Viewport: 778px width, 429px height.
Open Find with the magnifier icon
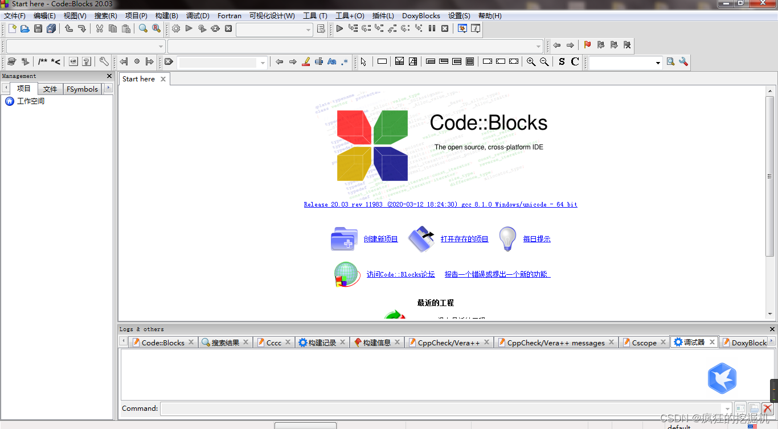143,28
